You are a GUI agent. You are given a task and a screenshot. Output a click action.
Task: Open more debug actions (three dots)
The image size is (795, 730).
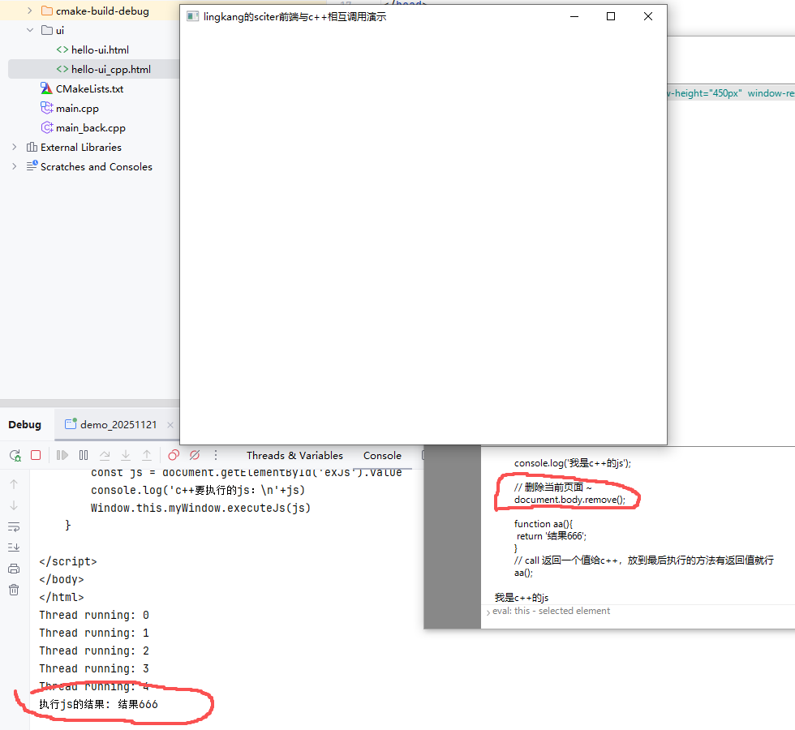click(216, 455)
